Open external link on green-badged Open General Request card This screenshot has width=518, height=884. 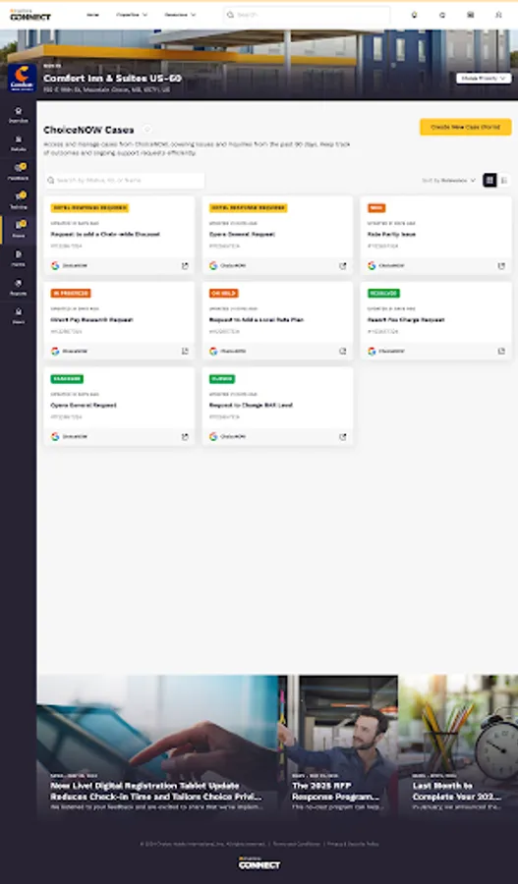185,437
